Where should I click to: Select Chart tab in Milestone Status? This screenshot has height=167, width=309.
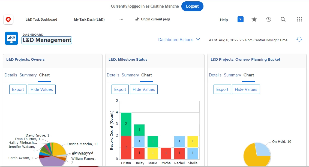[x=147, y=75]
